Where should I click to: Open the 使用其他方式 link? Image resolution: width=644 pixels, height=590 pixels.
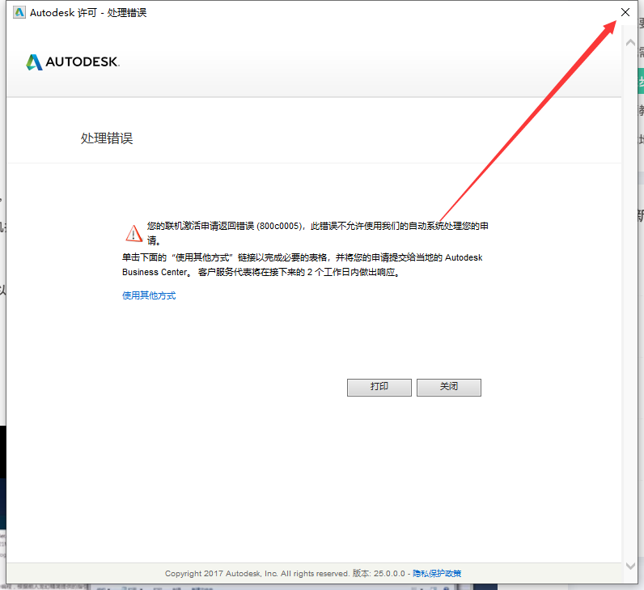[149, 295]
